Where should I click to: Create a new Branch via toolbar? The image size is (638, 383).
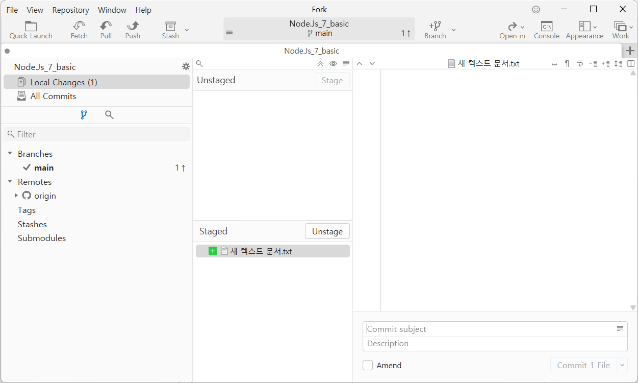click(x=435, y=30)
